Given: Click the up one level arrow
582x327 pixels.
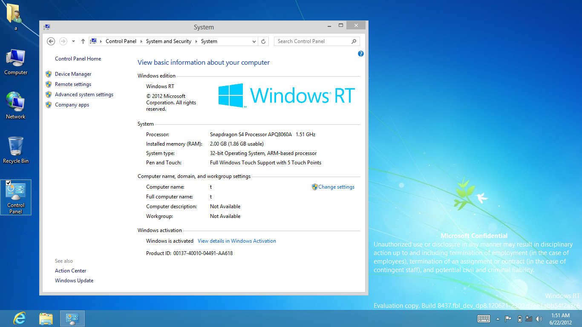Looking at the screenshot, I should pyautogui.click(x=83, y=41).
